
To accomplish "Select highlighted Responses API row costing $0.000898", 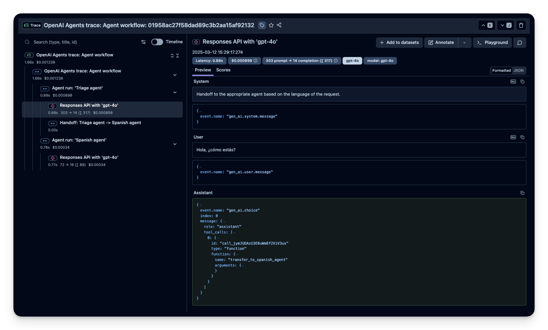I will click(102, 109).
